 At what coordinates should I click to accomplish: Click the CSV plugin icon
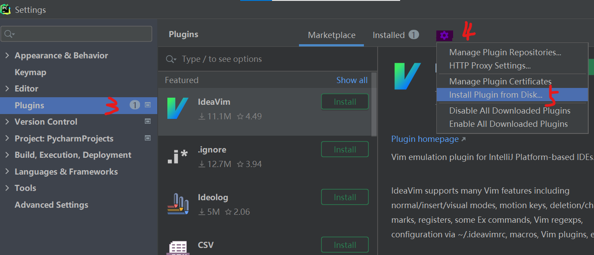(x=178, y=247)
